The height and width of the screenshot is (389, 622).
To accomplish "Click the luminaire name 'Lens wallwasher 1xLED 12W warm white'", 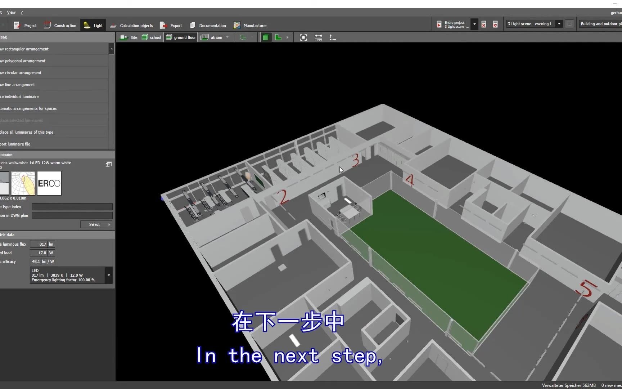I will pyautogui.click(x=36, y=163).
